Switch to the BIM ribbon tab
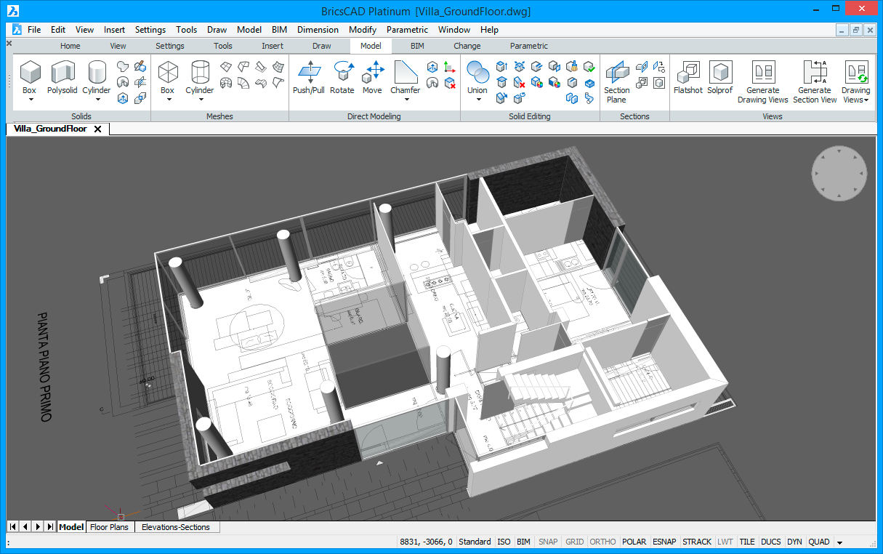The image size is (883, 554). pyautogui.click(x=417, y=46)
